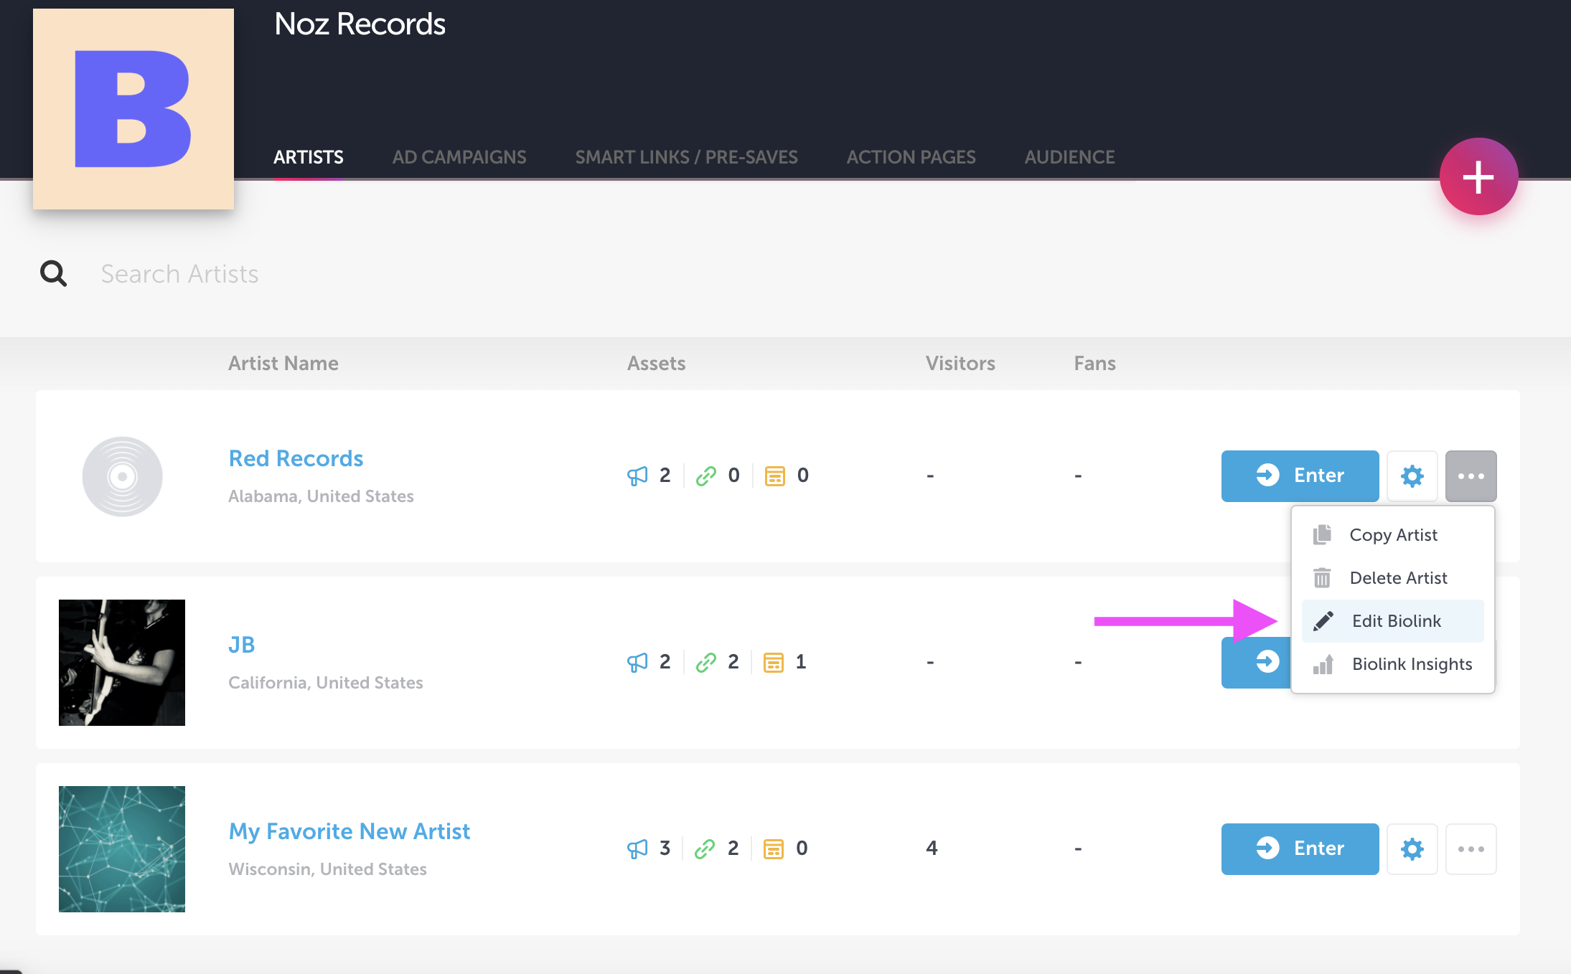Click the Biolink Insights bar chart icon

click(x=1324, y=664)
